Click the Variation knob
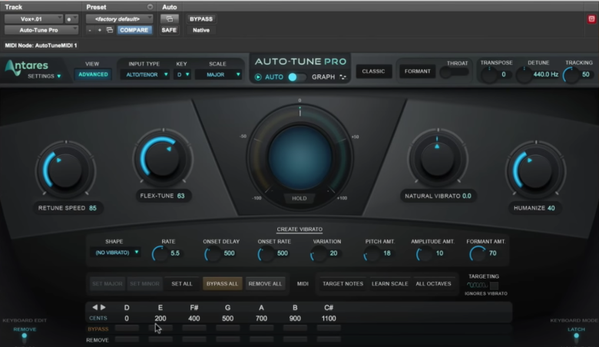This screenshot has height=347, width=599. click(x=318, y=253)
